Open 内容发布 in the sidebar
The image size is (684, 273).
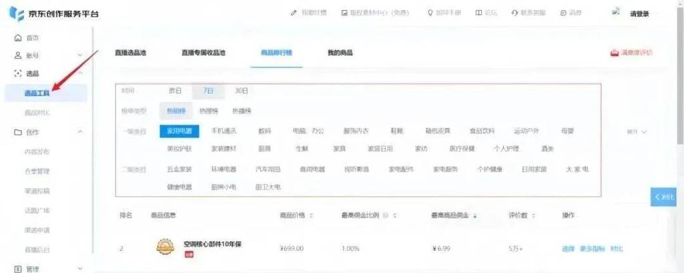(37, 152)
